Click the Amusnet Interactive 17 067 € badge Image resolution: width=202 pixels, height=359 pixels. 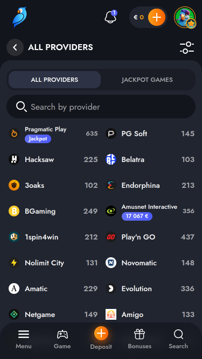tap(137, 216)
